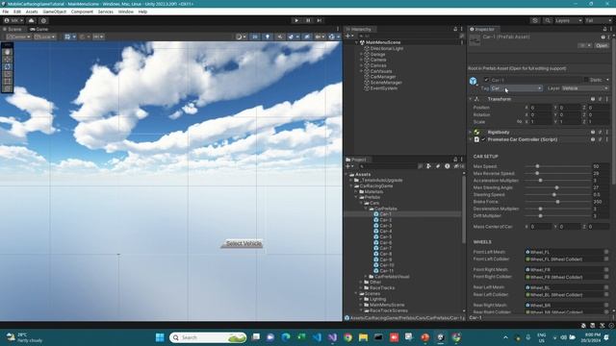Disable the Prometeo Car Controller script checkbox
Viewport: 616px width, 346px height.
483,139
